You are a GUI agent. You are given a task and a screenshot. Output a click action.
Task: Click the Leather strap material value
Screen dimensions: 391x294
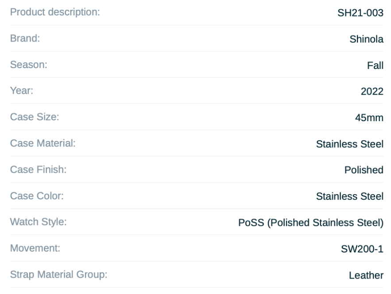[x=366, y=275]
